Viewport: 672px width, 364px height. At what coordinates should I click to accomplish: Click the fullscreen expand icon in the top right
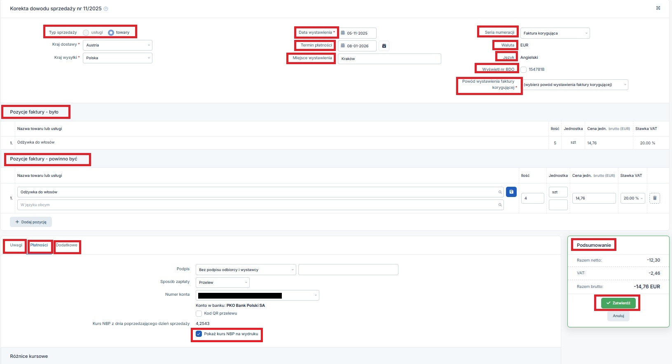[x=658, y=8]
